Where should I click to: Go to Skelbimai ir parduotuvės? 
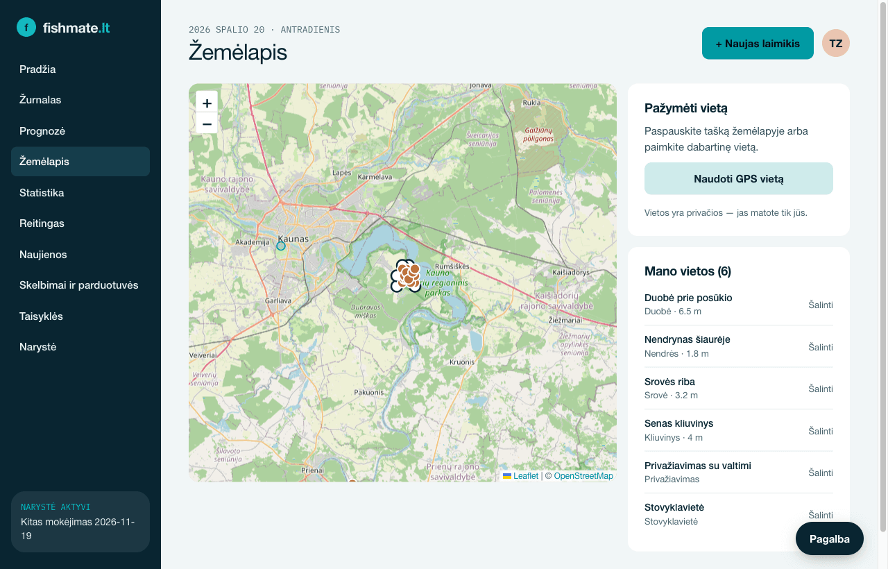(x=80, y=285)
